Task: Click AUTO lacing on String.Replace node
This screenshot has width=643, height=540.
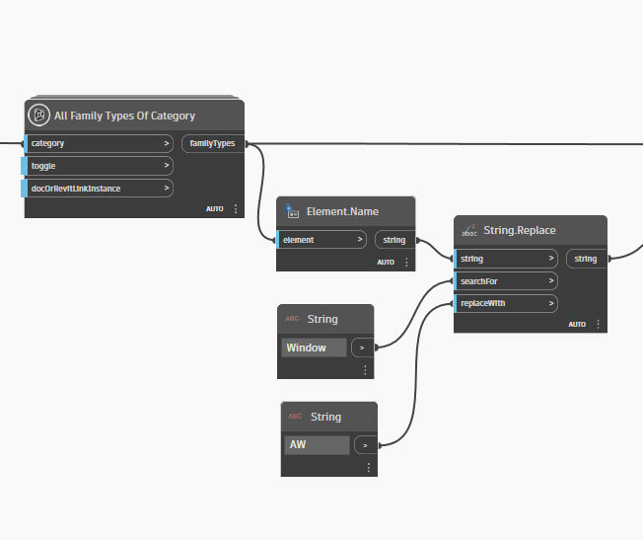Action: 577,325
